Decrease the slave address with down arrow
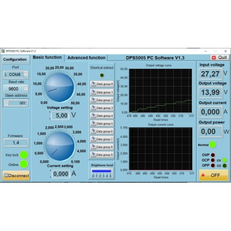The width and height of the screenshot is (231, 231). [x=6, y=105]
